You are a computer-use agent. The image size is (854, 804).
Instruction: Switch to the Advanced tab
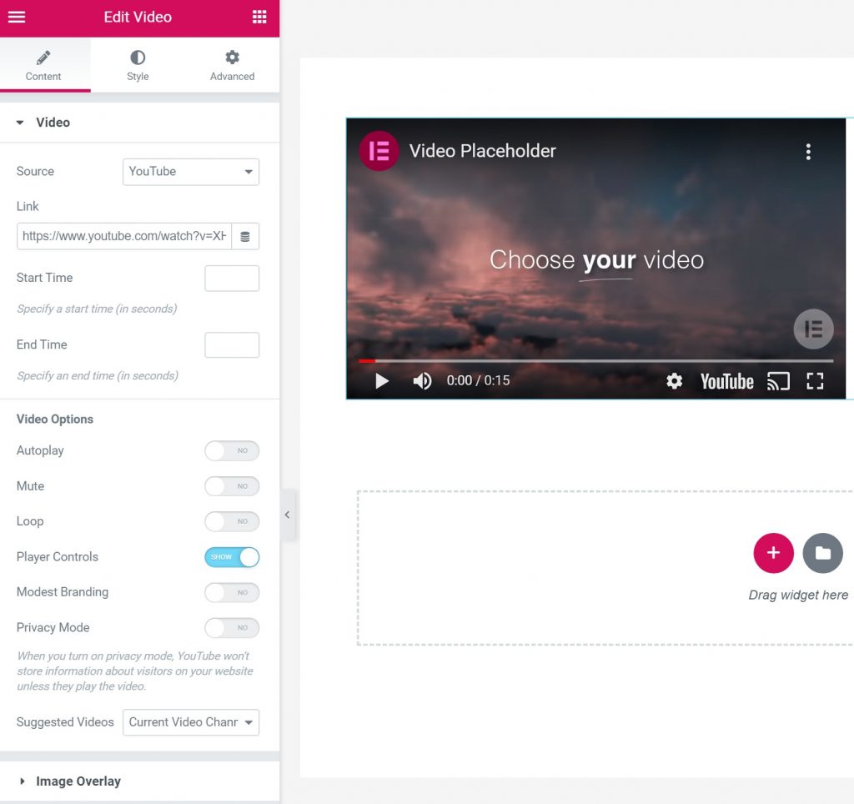pos(232,65)
